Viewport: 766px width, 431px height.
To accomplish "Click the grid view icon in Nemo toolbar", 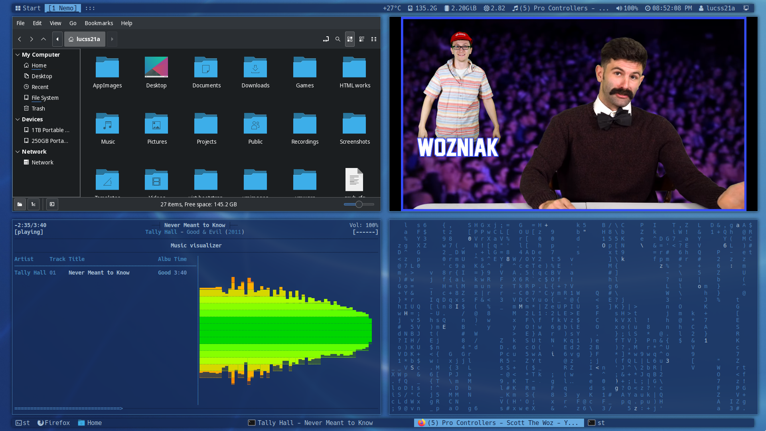I will (x=350, y=39).
